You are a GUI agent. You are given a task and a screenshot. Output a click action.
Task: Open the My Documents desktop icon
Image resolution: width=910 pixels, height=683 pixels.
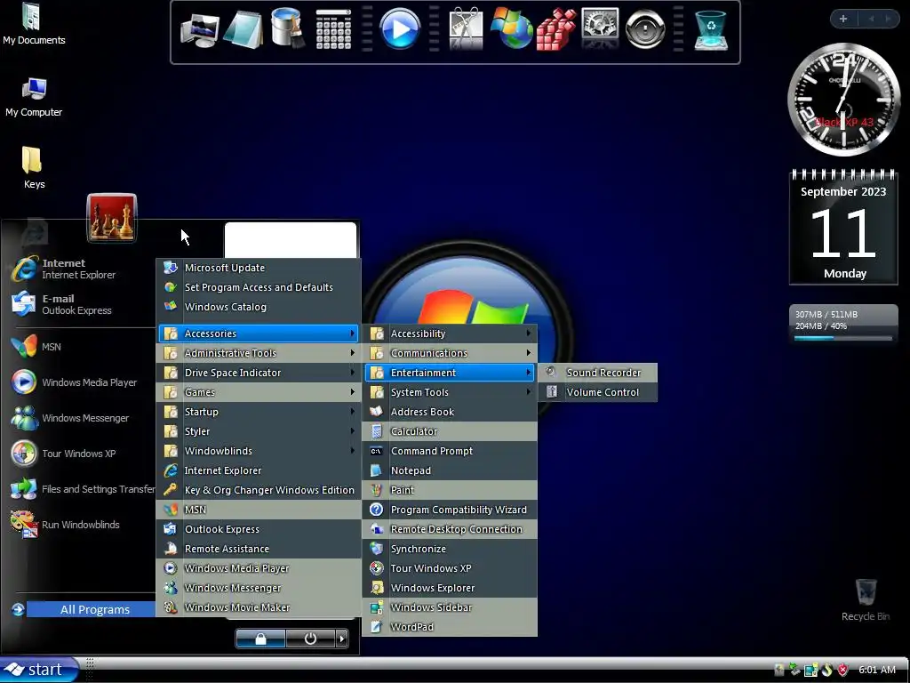click(x=33, y=23)
